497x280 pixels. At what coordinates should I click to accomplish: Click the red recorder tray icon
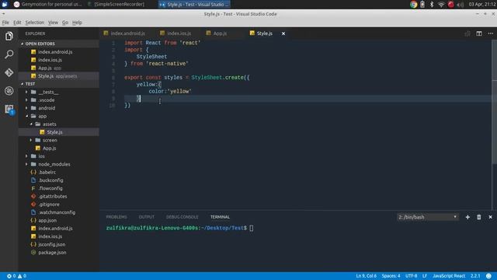[450, 5]
